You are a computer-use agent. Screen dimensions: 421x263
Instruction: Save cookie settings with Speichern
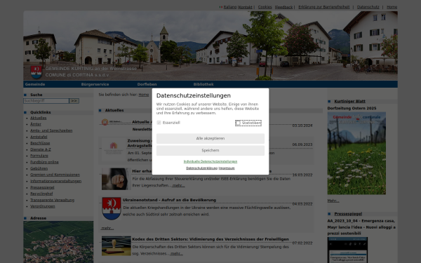coord(210,151)
